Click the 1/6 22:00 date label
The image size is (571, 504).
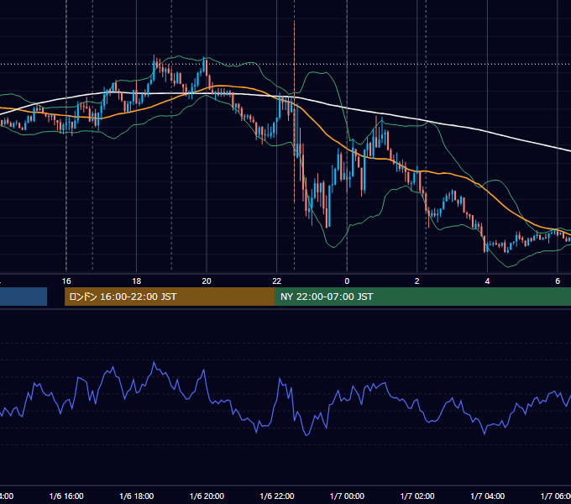pos(277,496)
